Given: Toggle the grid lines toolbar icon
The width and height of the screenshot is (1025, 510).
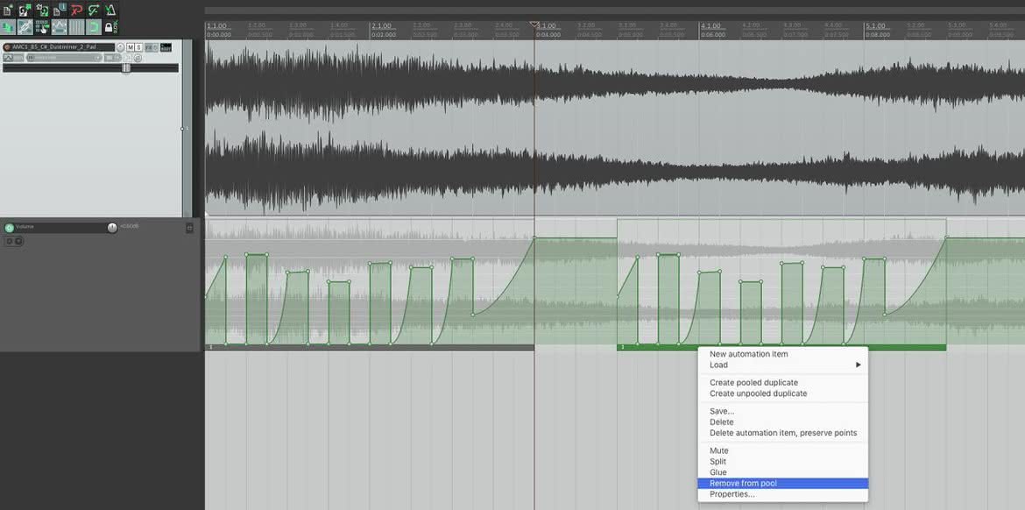Looking at the screenshot, I should point(76,27).
